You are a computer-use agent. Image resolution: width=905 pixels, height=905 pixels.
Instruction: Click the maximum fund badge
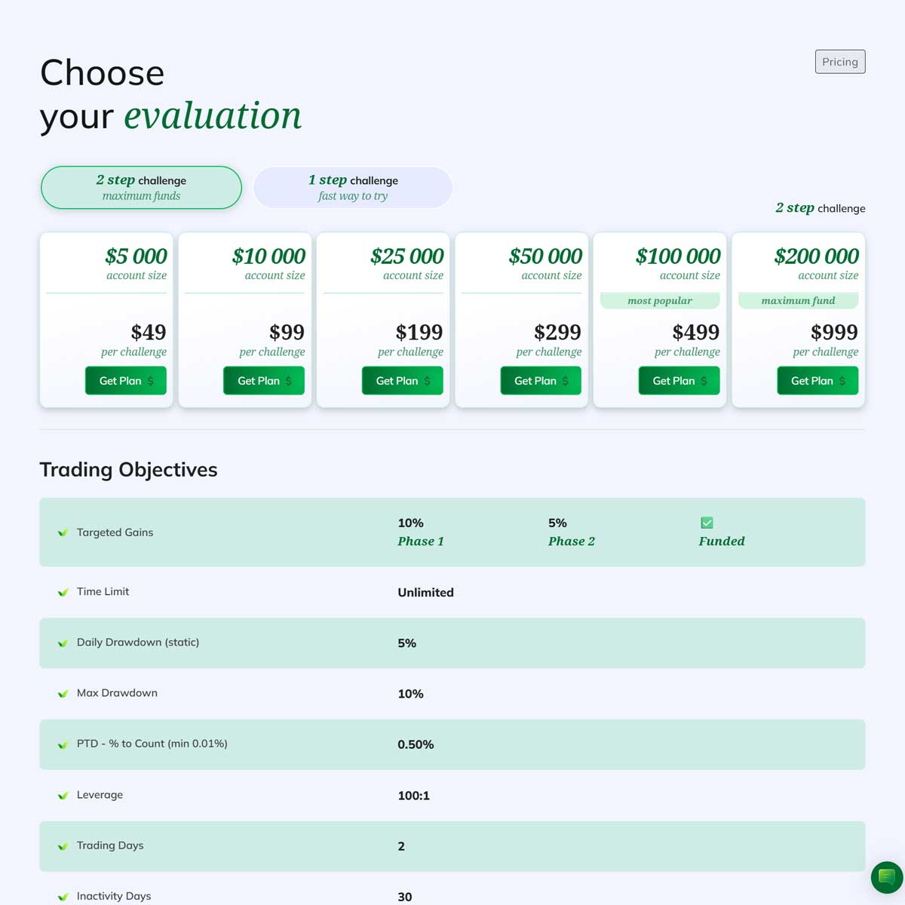pos(798,301)
